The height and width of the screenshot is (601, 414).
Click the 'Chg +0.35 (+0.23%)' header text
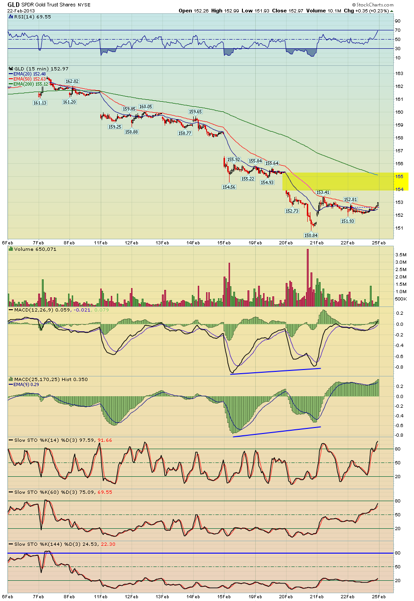tap(366, 11)
